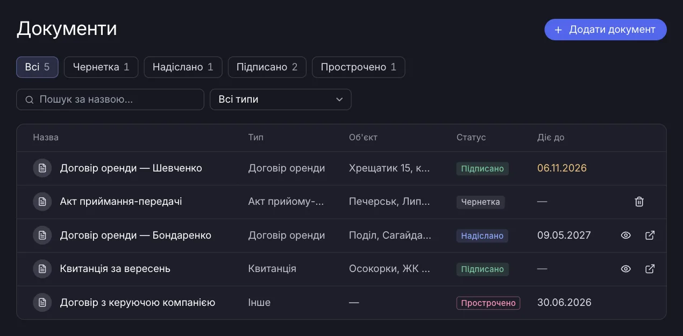Switch to the Чернетка filter tab

tap(101, 67)
